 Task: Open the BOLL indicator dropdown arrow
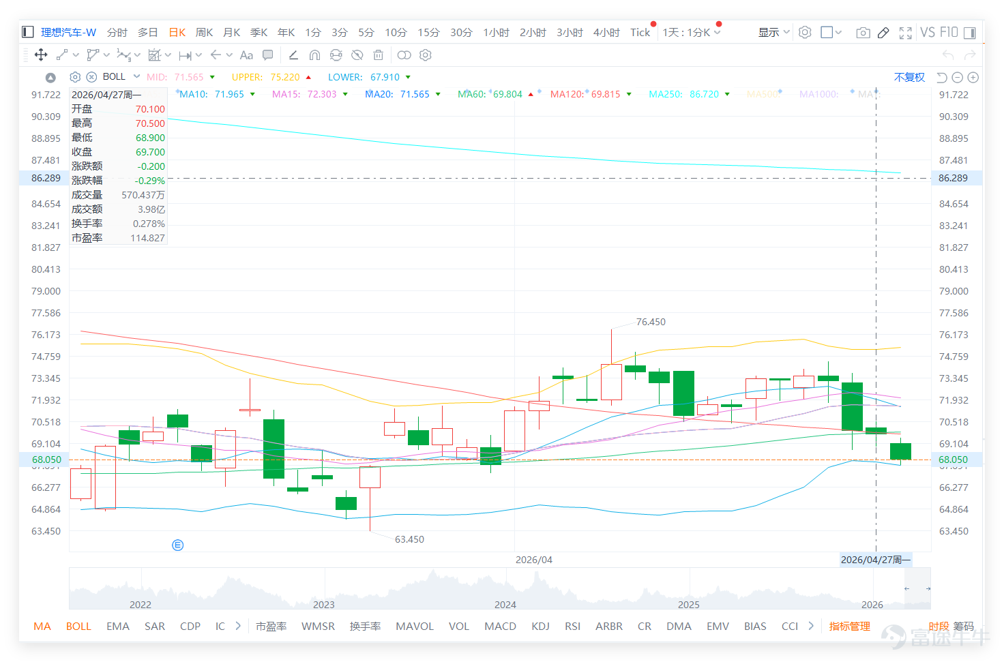coord(136,76)
